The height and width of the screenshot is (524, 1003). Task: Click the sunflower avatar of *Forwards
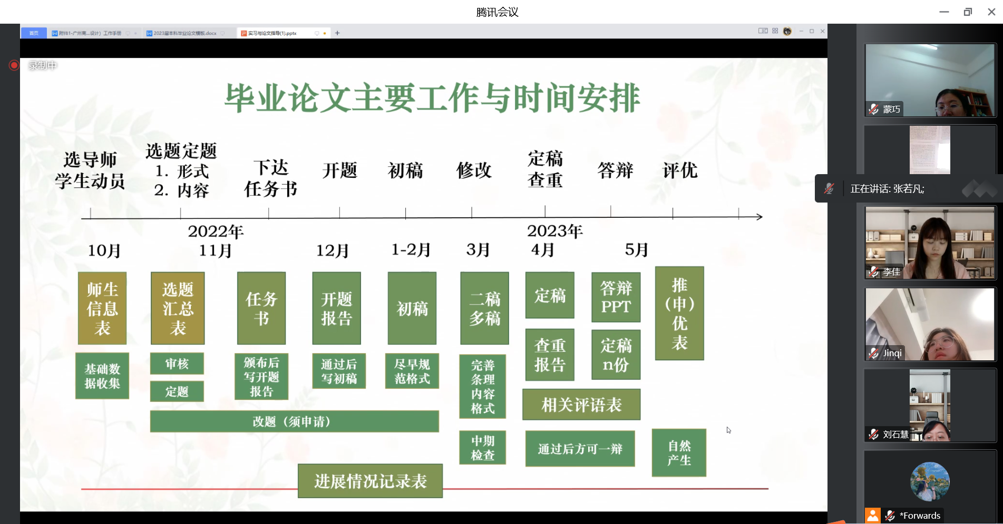930,481
